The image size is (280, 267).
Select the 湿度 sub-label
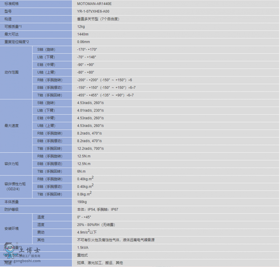coord(41,225)
